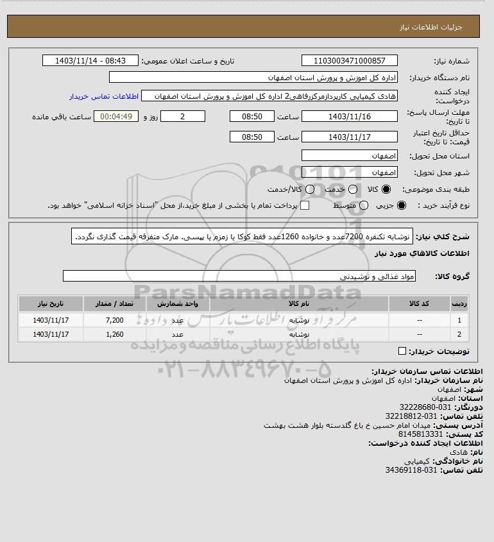Click نوشابه item name in row 2

(x=299, y=335)
